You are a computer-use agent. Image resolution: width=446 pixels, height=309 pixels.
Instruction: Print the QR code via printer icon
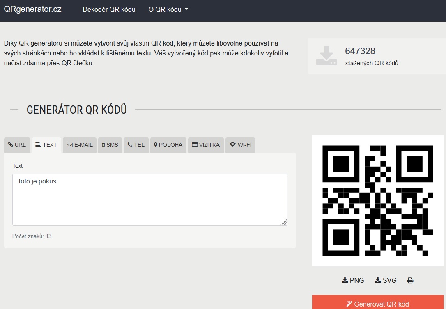click(410, 281)
